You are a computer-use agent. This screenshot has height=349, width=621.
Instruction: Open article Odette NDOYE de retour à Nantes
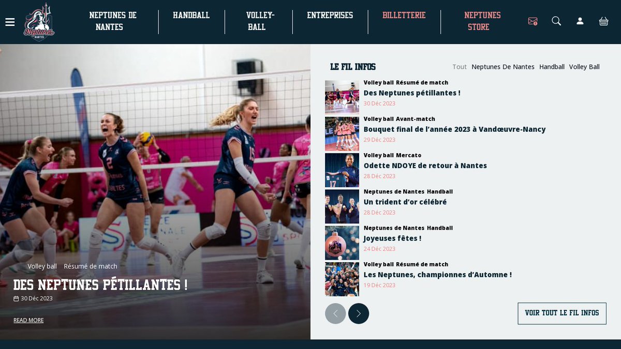point(425,165)
